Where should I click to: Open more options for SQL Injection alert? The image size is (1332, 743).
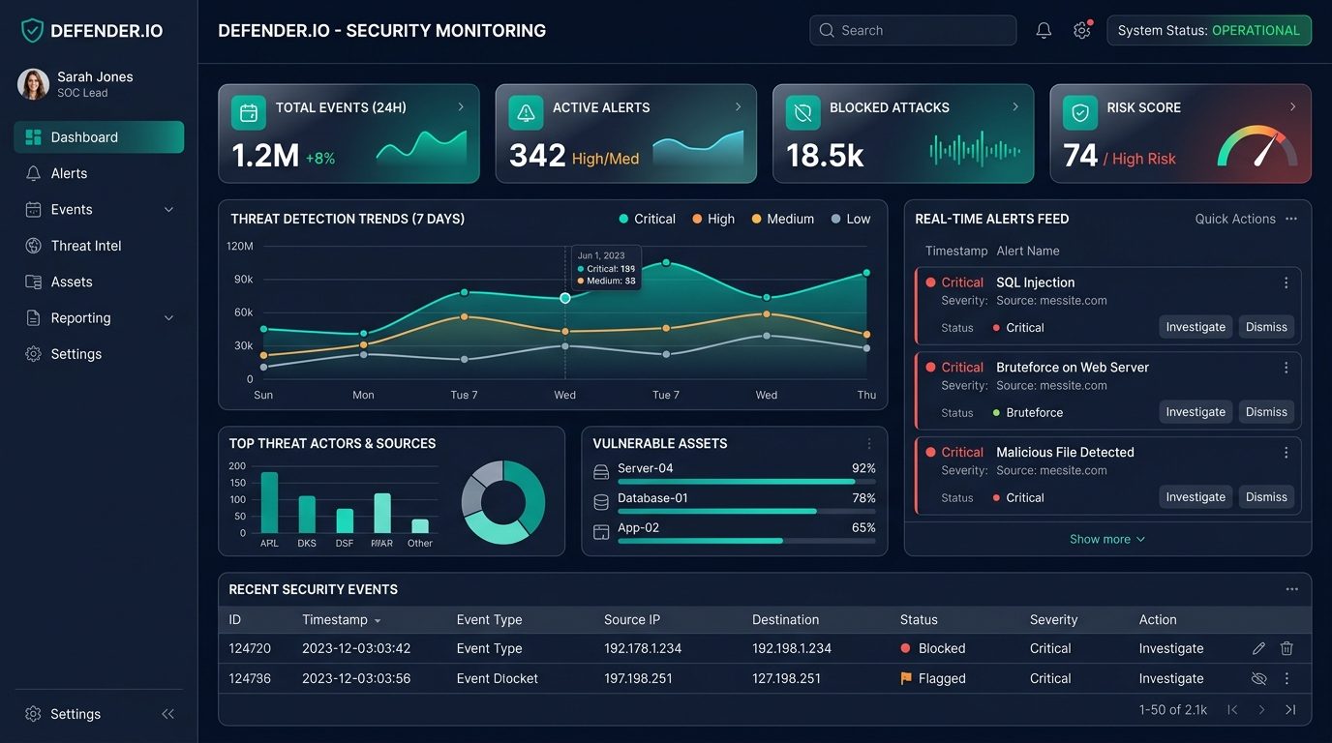point(1287,283)
